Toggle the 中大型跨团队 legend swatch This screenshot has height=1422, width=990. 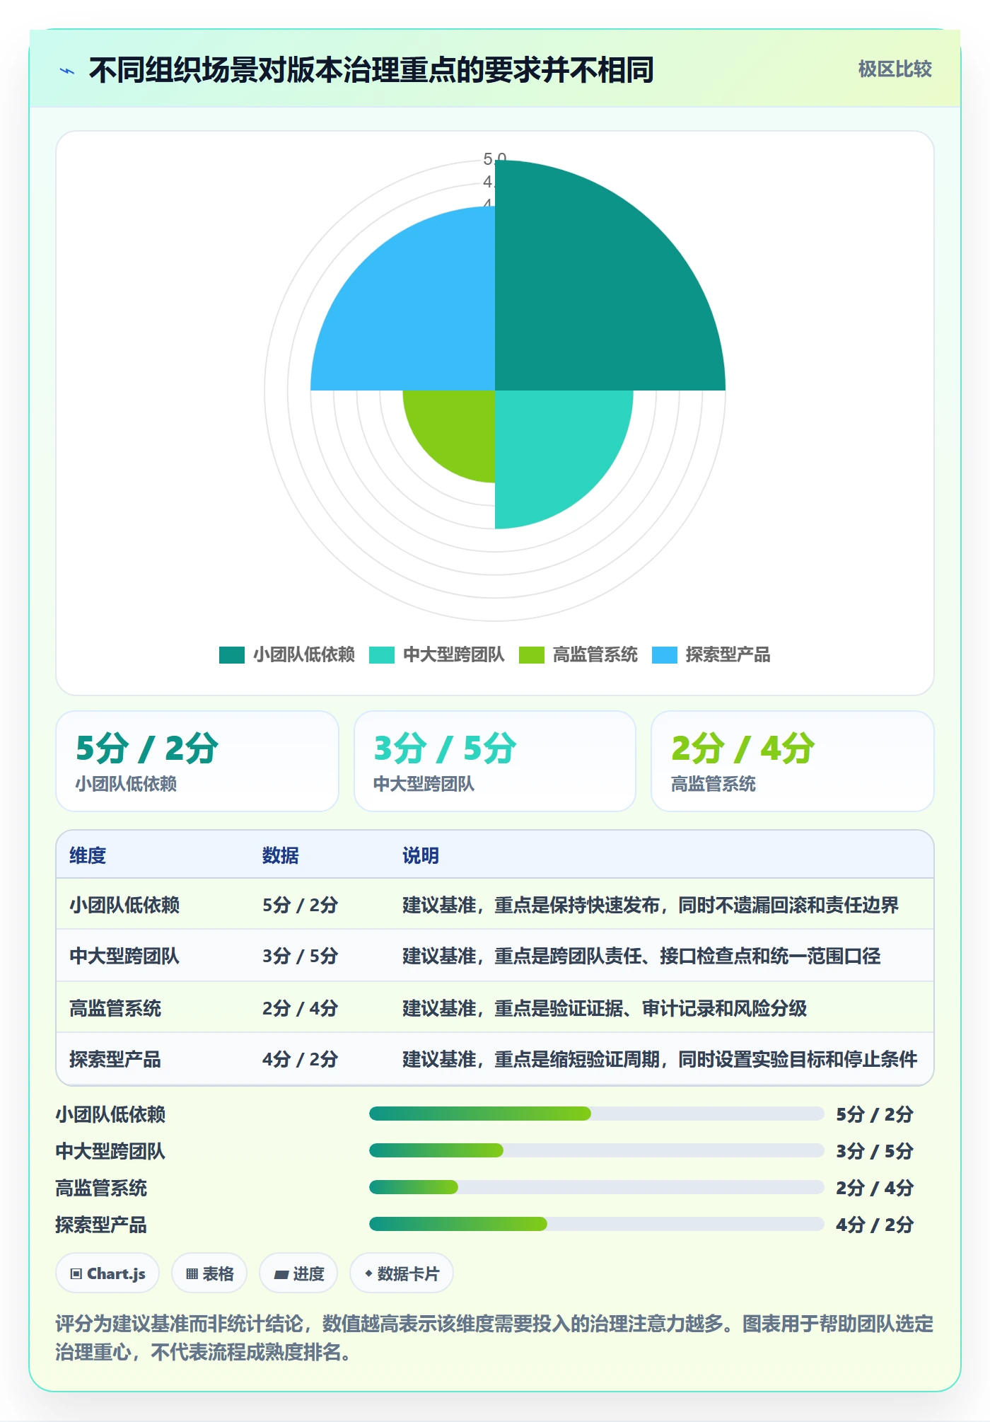[382, 654]
